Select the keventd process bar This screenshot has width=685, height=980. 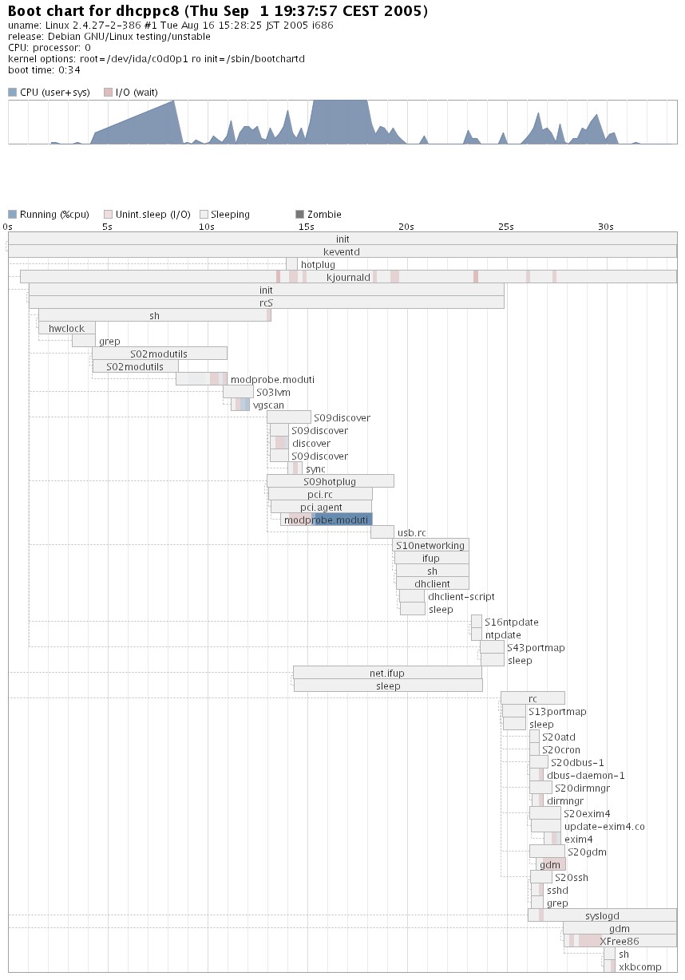click(x=342, y=251)
